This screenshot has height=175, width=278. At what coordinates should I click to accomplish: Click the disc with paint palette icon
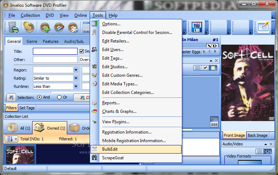click(73, 27)
